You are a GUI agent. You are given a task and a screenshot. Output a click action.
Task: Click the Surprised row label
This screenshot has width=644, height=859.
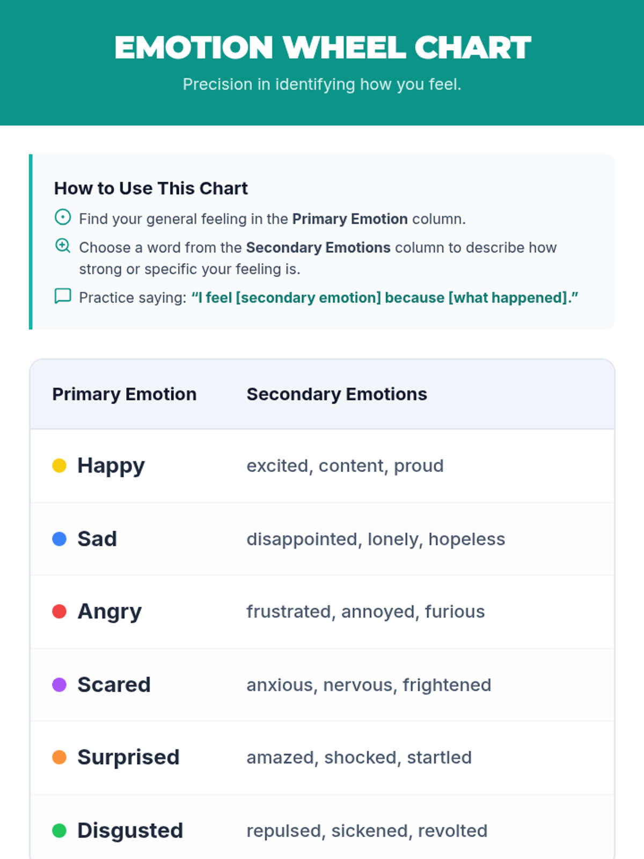coord(128,758)
